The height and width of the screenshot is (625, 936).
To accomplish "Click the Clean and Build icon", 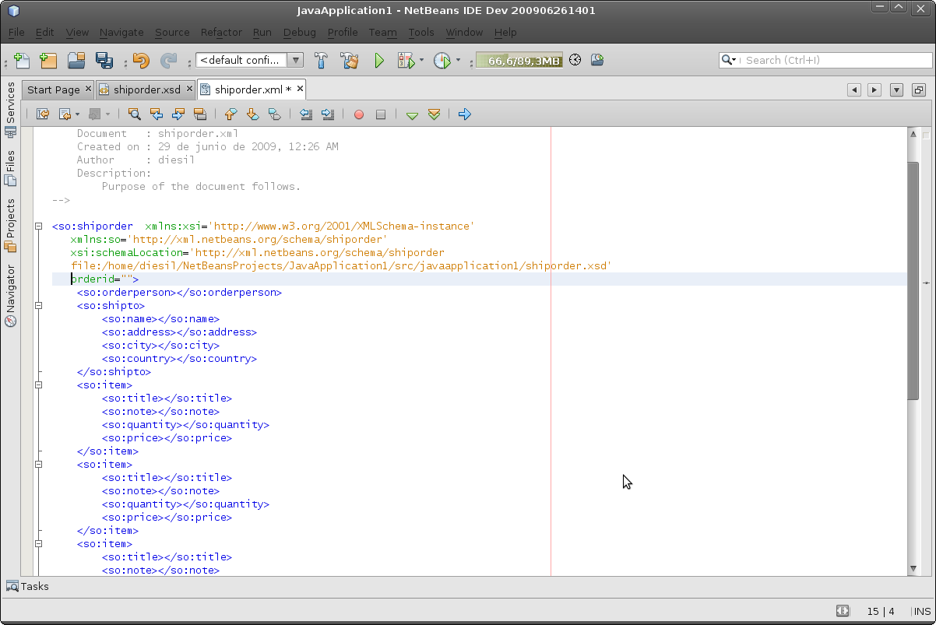I will pos(350,60).
